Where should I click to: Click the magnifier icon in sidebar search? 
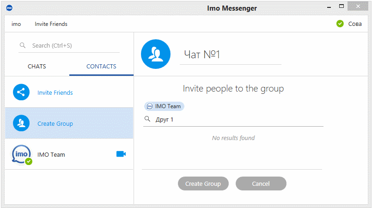[x=22, y=46]
